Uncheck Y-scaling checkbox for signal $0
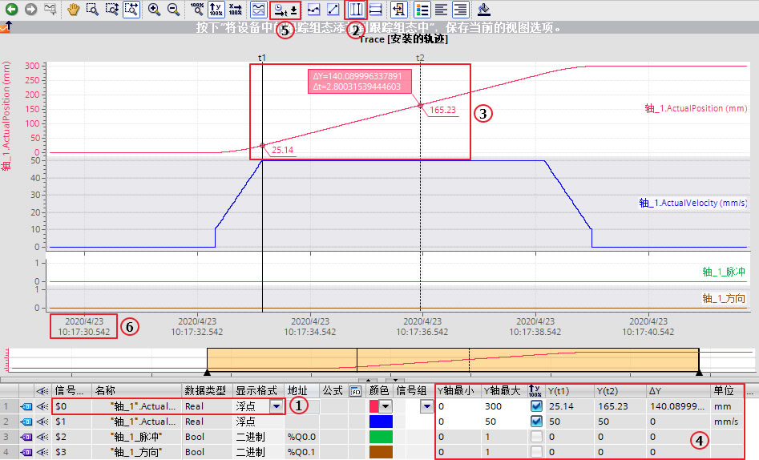Viewport: 759px width, 460px height. coord(536,406)
